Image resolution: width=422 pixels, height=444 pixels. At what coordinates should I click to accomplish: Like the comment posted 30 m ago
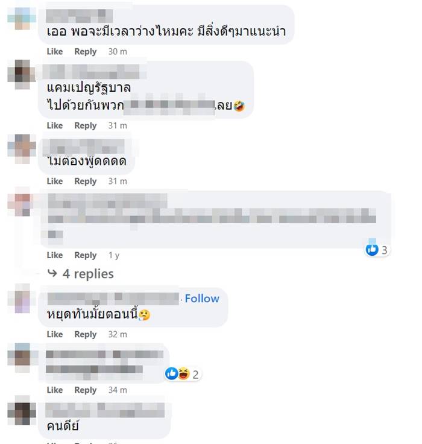pyautogui.click(x=55, y=51)
